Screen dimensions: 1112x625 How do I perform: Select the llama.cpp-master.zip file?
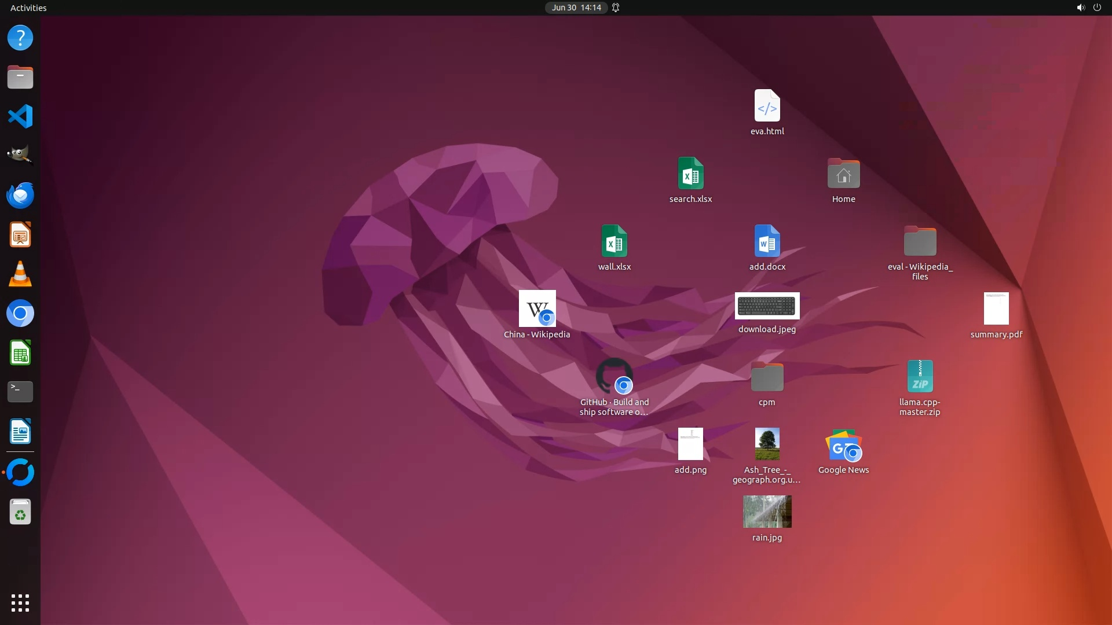coord(920,377)
